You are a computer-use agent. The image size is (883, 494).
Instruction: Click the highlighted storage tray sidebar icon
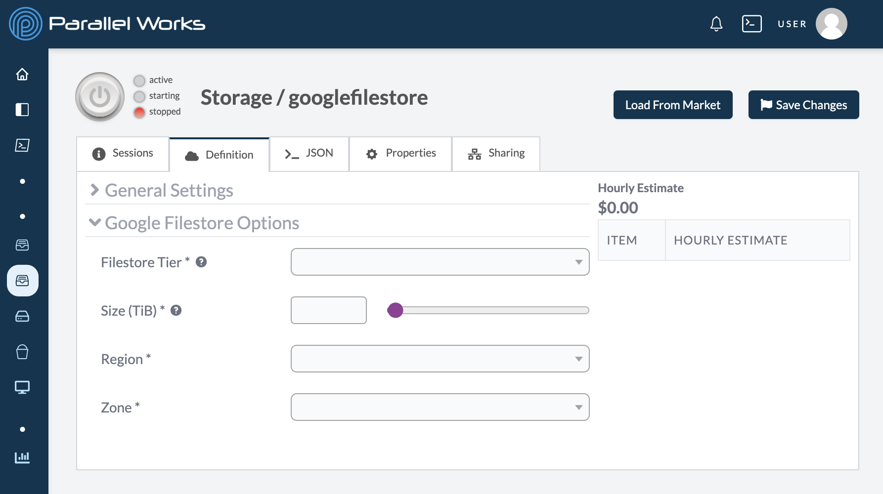pyautogui.click(x=23, y=281)
